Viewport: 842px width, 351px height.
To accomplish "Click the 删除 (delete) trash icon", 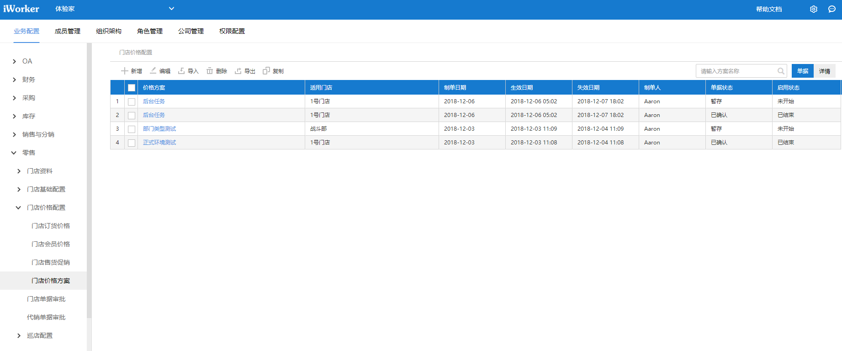I will (210, 71).
